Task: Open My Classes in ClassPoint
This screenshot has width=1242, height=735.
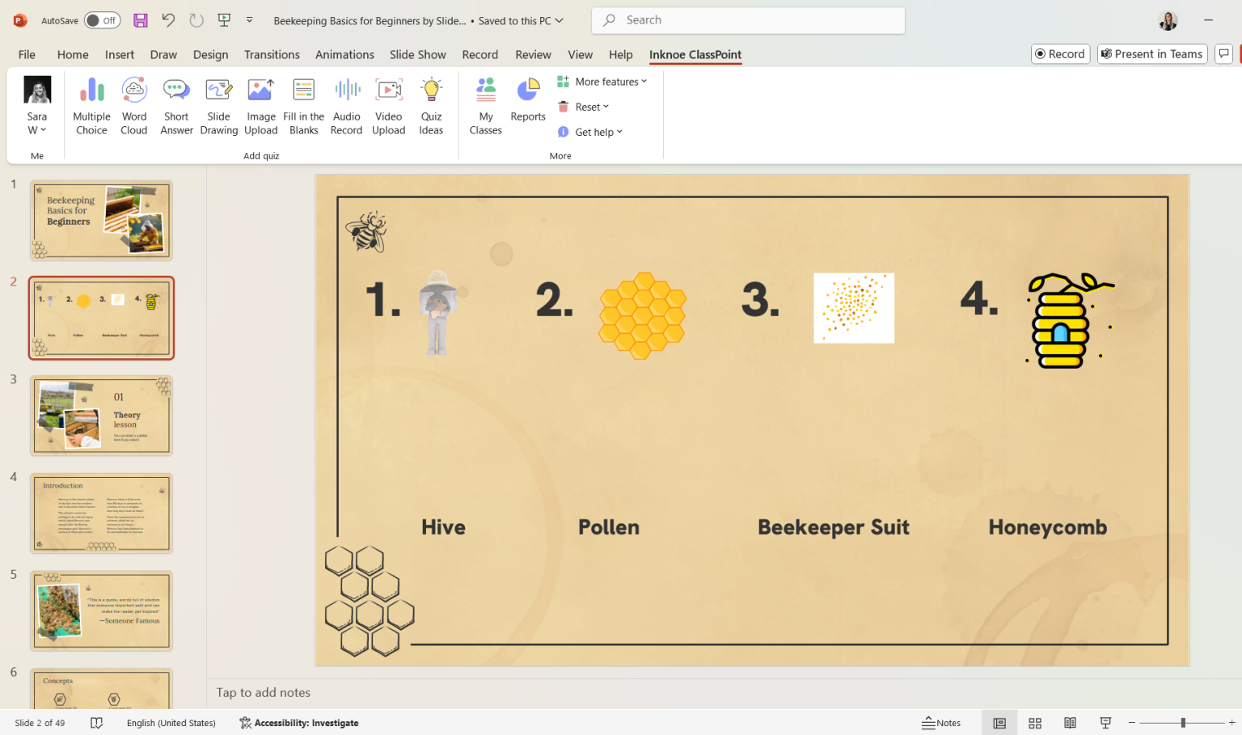Action: (485, 106)
